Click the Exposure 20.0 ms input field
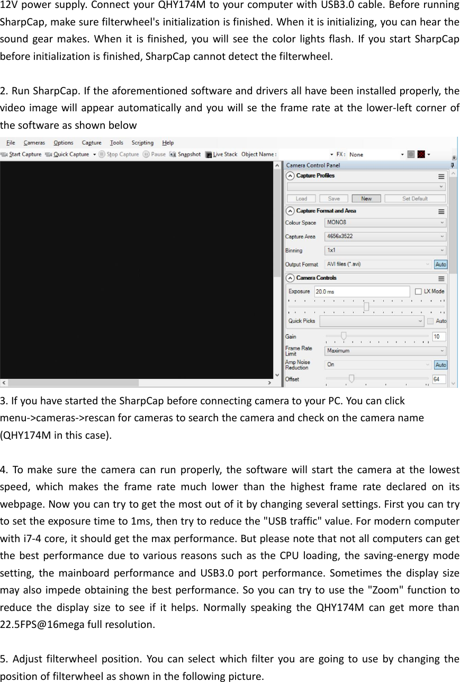This screenshot has width=460, height=682. pyautogui.click(x=362, y=291)
